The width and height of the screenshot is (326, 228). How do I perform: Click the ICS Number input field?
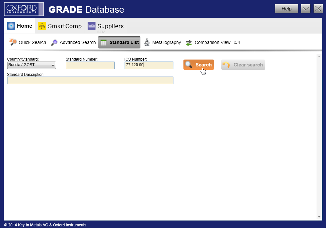[149, 65]
